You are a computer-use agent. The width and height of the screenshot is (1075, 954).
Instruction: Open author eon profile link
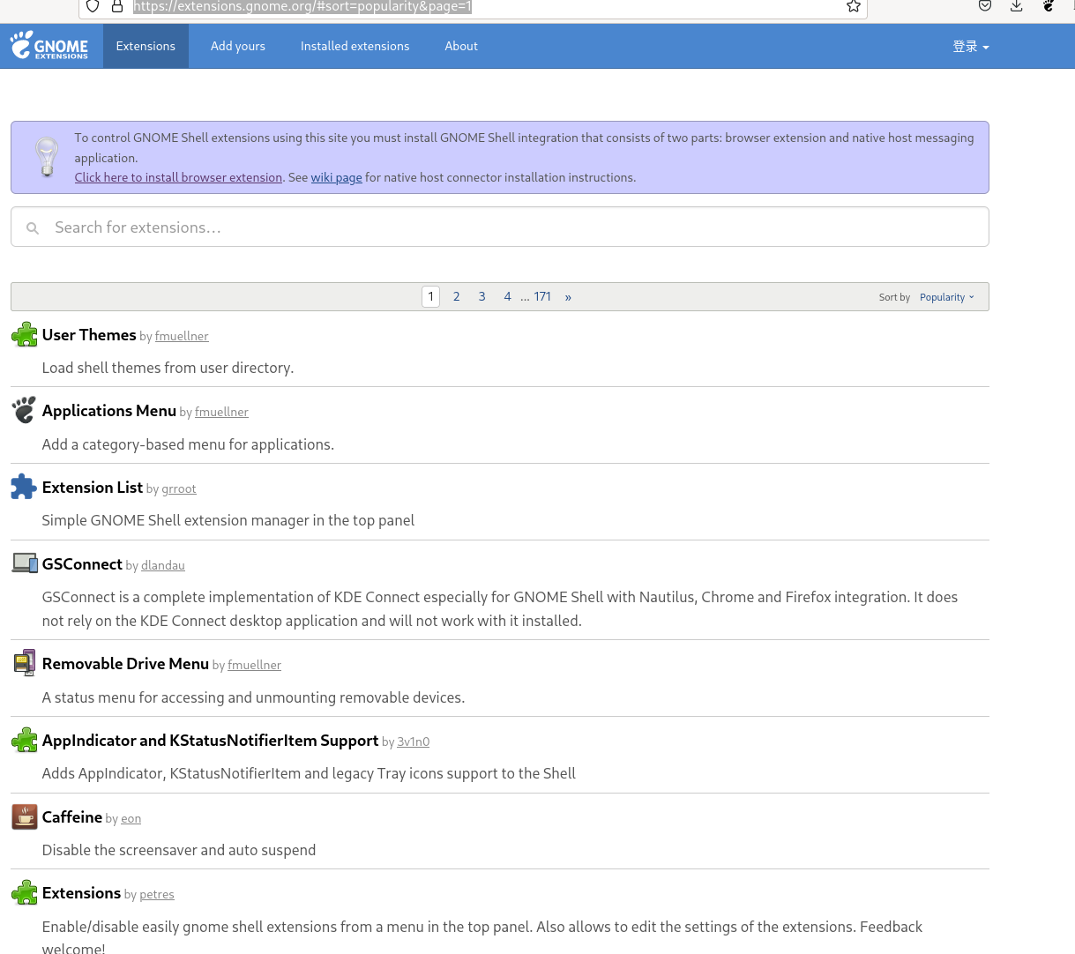(x=131, y=818)
